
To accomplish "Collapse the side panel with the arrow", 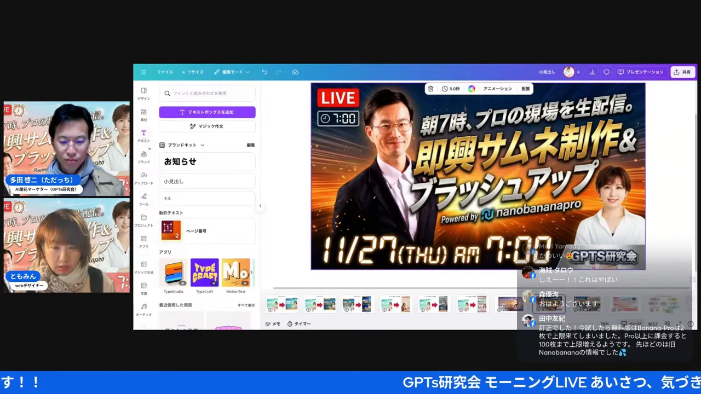I will click(x=260, y=206).
